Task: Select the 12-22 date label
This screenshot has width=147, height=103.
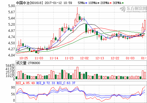Action: pyautogui.click(x=115, y=58)
